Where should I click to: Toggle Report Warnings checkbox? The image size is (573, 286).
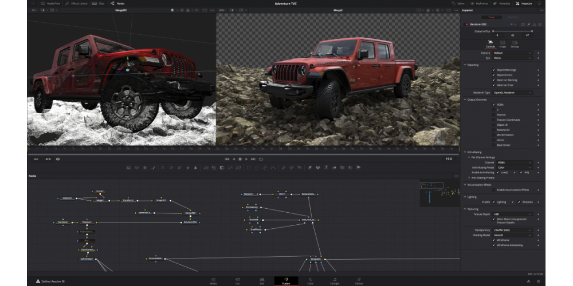(494, 70)
